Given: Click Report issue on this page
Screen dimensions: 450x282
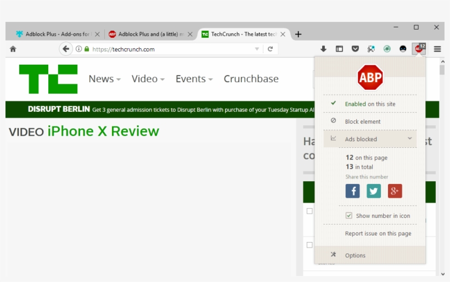Looking at the screenshot, I should 378,233.
